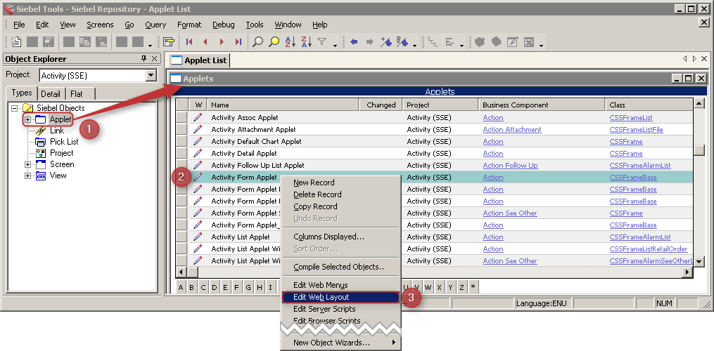Select Edit Web Layout from context menu
Image resolution: width=714 pixels, height=351 pixels.
coord(340,297)
